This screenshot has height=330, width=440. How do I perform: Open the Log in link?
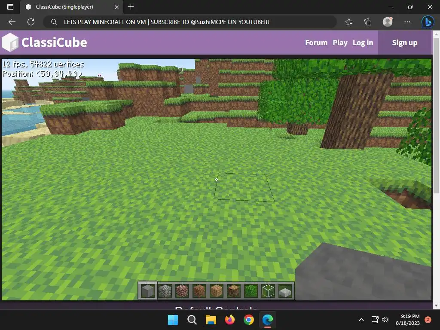[x=363, y=43]
